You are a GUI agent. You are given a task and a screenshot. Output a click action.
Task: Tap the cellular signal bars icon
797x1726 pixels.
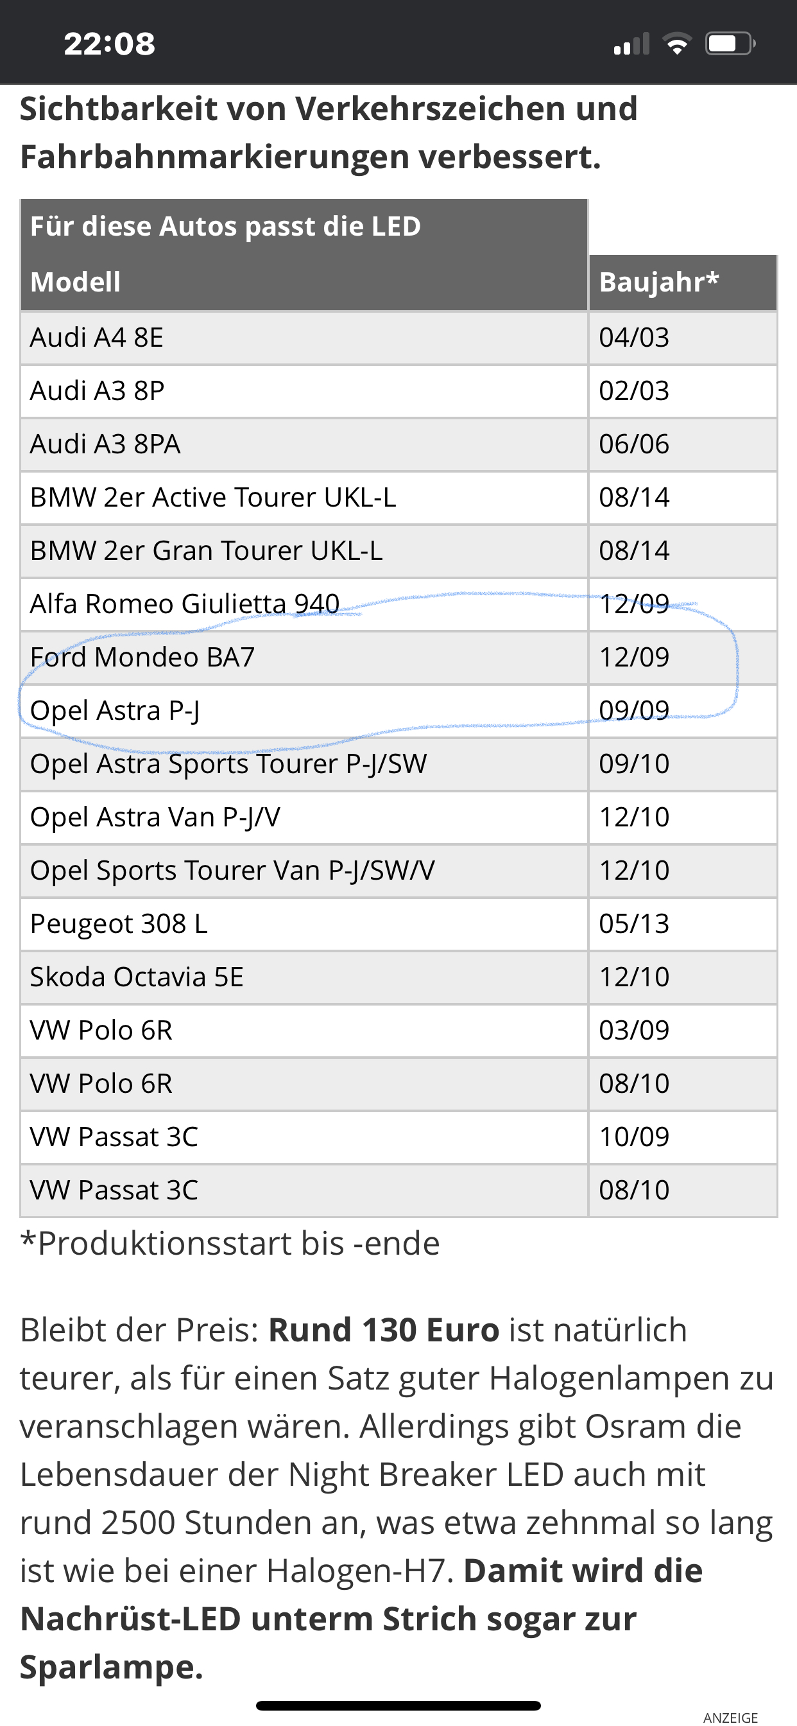[x=631, y=44]
